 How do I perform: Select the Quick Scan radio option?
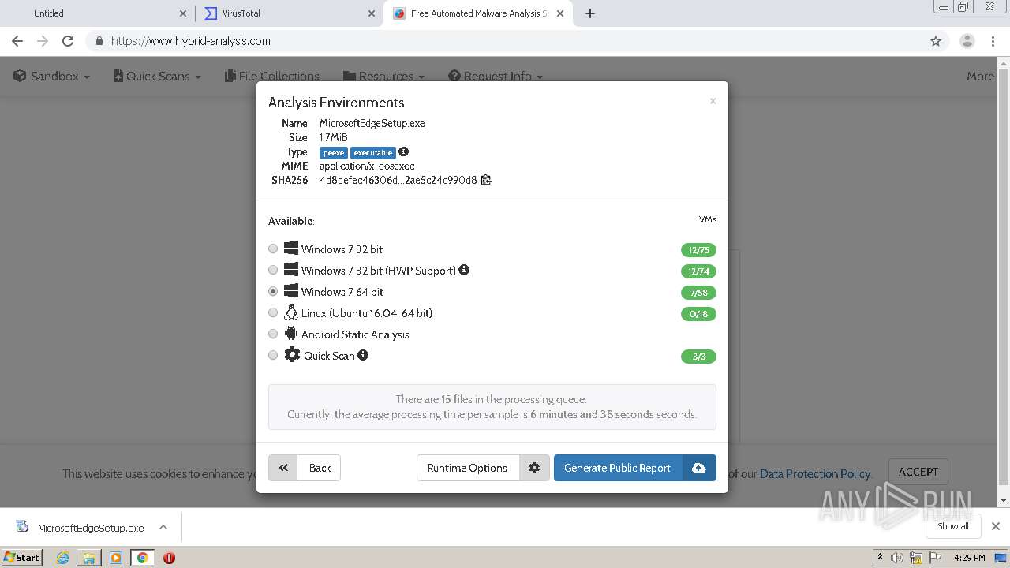point(273,355)
